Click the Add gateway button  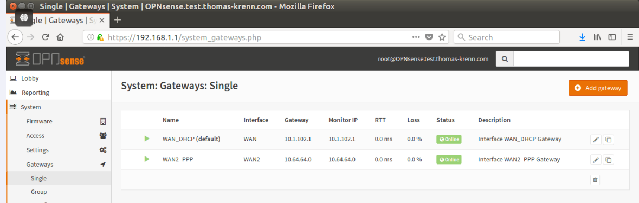click(x=598, y=88)
